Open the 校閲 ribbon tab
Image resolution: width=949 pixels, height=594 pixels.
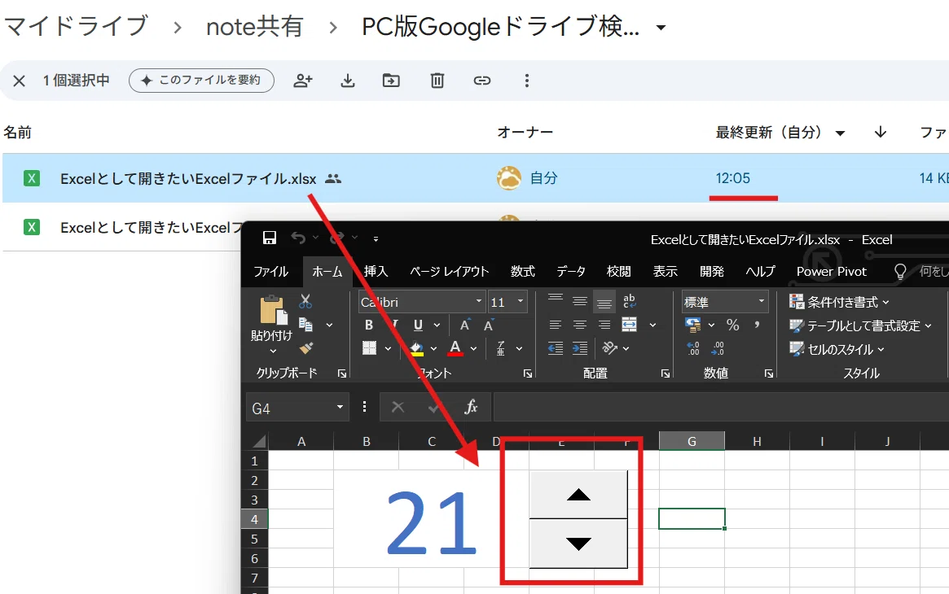click(618, 271)
